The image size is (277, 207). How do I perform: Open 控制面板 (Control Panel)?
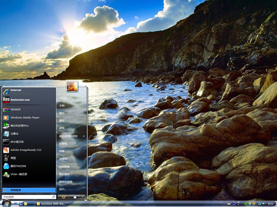(71, 167)
